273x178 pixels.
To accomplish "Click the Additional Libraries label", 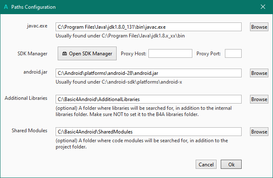I will click(26, 99).
